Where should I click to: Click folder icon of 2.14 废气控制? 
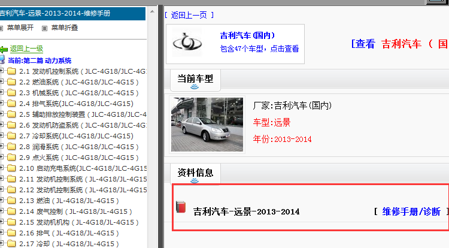pyautogui.click(x=11, y=211)
